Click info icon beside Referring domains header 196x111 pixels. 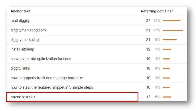point(173,10)
